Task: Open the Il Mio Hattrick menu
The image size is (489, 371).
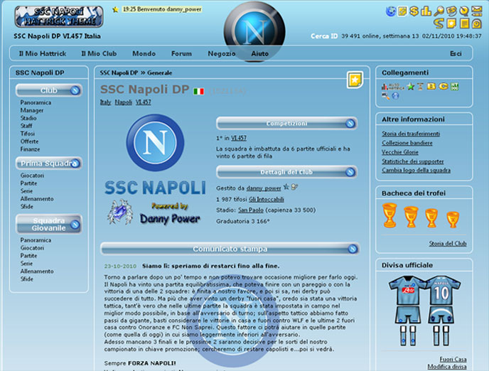Action: (43, 53)
